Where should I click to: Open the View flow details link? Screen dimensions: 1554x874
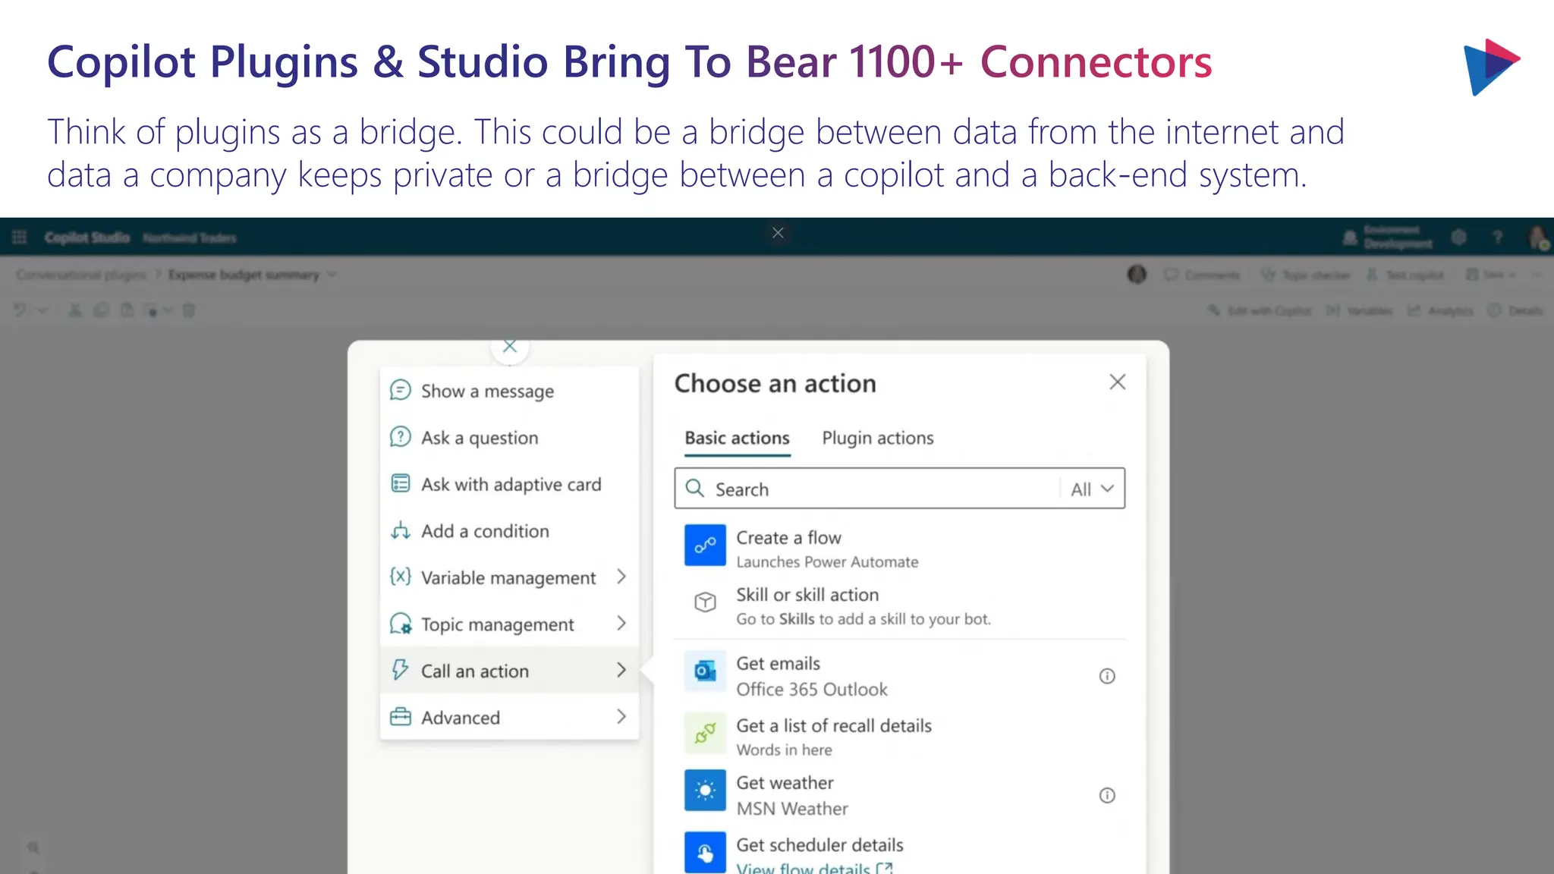point(814,867)
